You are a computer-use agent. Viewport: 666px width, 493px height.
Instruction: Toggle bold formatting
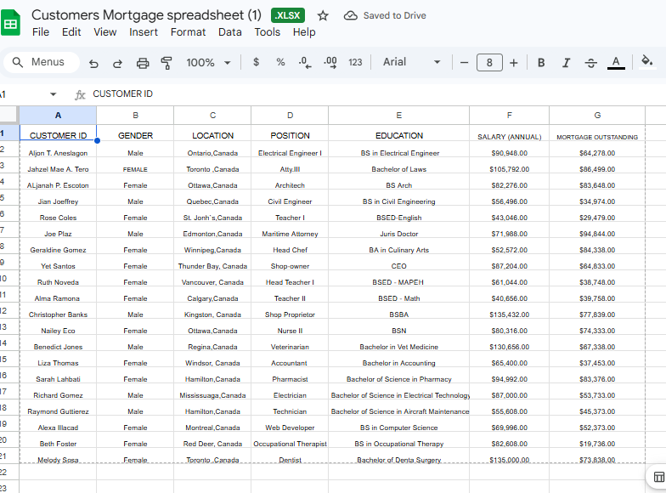tap(541, 63)
